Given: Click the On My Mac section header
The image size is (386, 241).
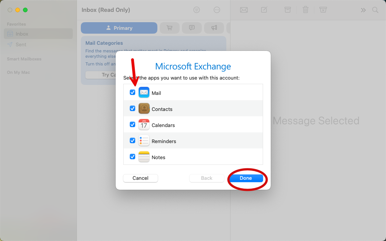Looking at the screenshot, I should point(18,73).
